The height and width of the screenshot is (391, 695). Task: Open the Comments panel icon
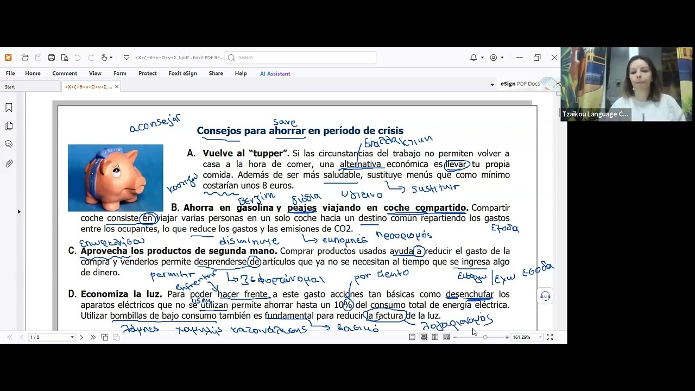pos(9,144)
